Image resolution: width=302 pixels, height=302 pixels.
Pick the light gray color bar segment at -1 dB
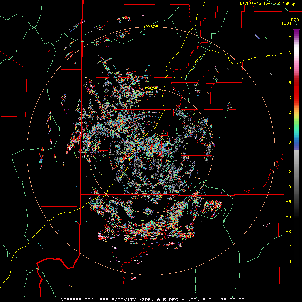(x=296, y=157)
